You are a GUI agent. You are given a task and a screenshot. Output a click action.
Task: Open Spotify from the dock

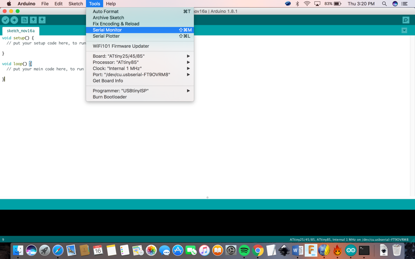click(244, 250)
